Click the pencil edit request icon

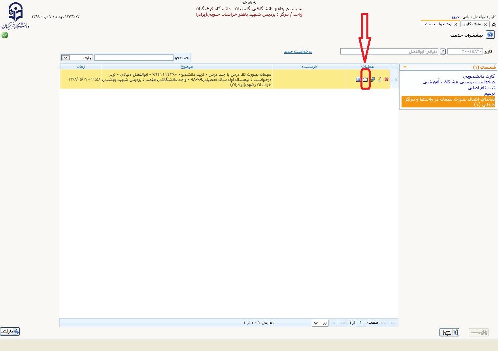point(379,79)
